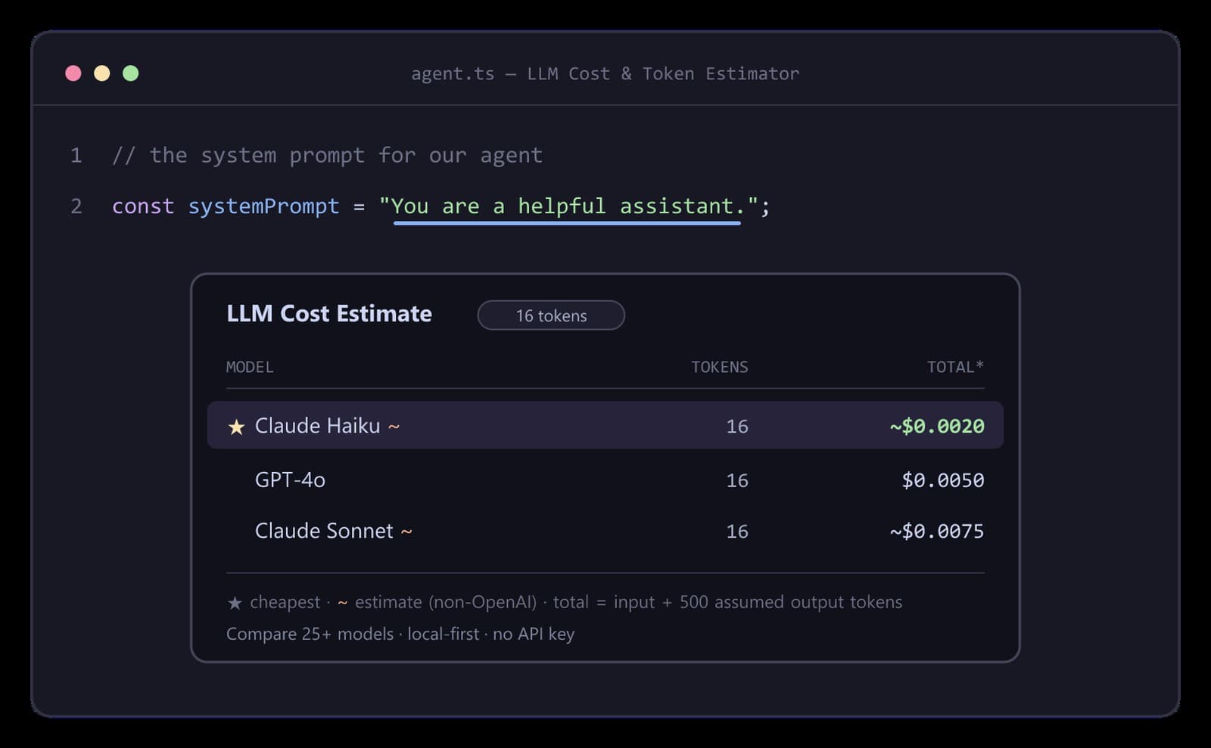
Task: Click the gold star beside Claude Haiku
Action: tap(236, 427)
